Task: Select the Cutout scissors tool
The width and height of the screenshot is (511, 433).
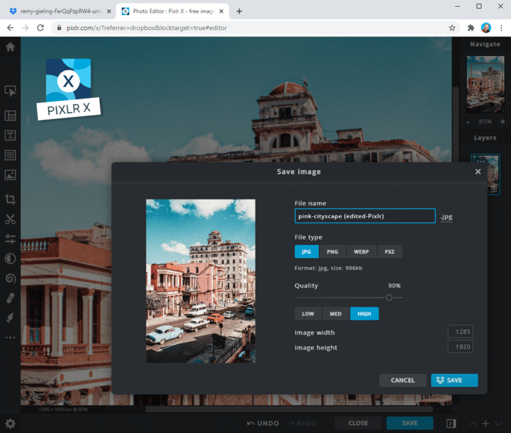Action: click(x=10, y=219)
